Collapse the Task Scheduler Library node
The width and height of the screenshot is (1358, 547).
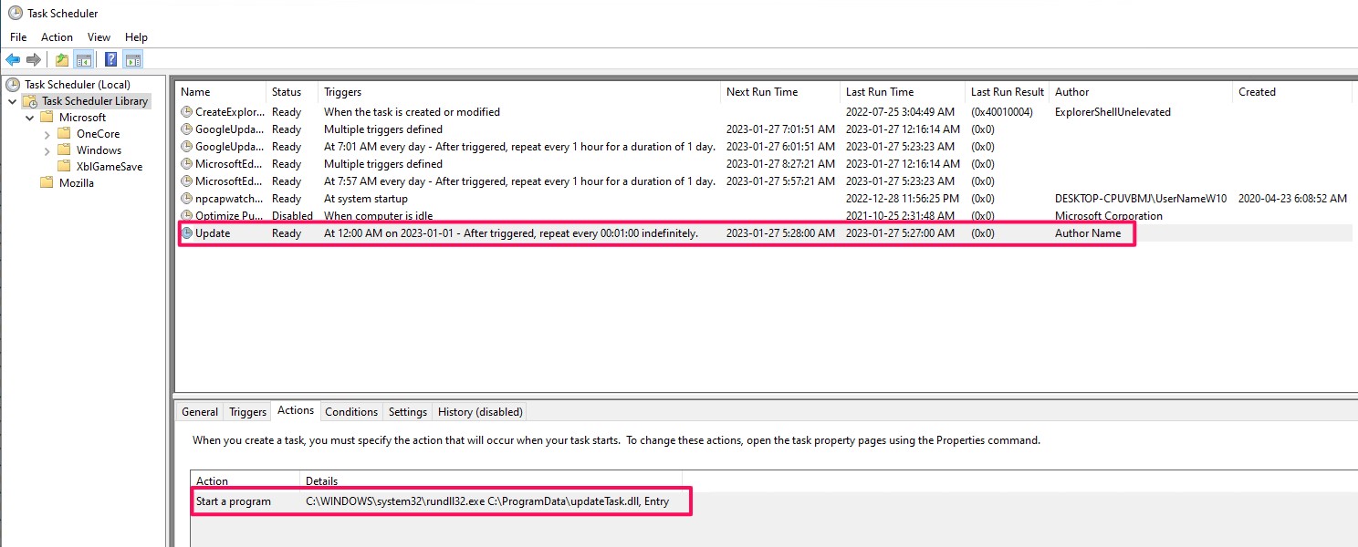click(x=12, y=101)
